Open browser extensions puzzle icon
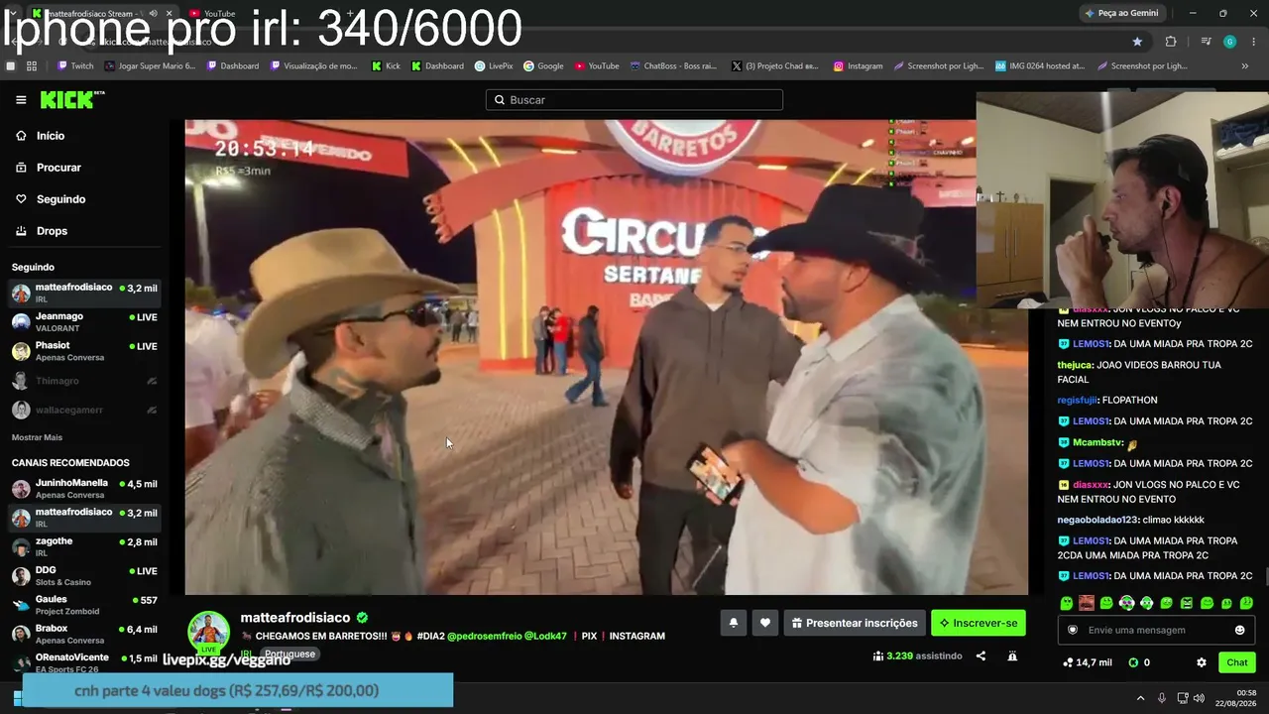This screenshot has width=1269, height=714. point(1171,42)
